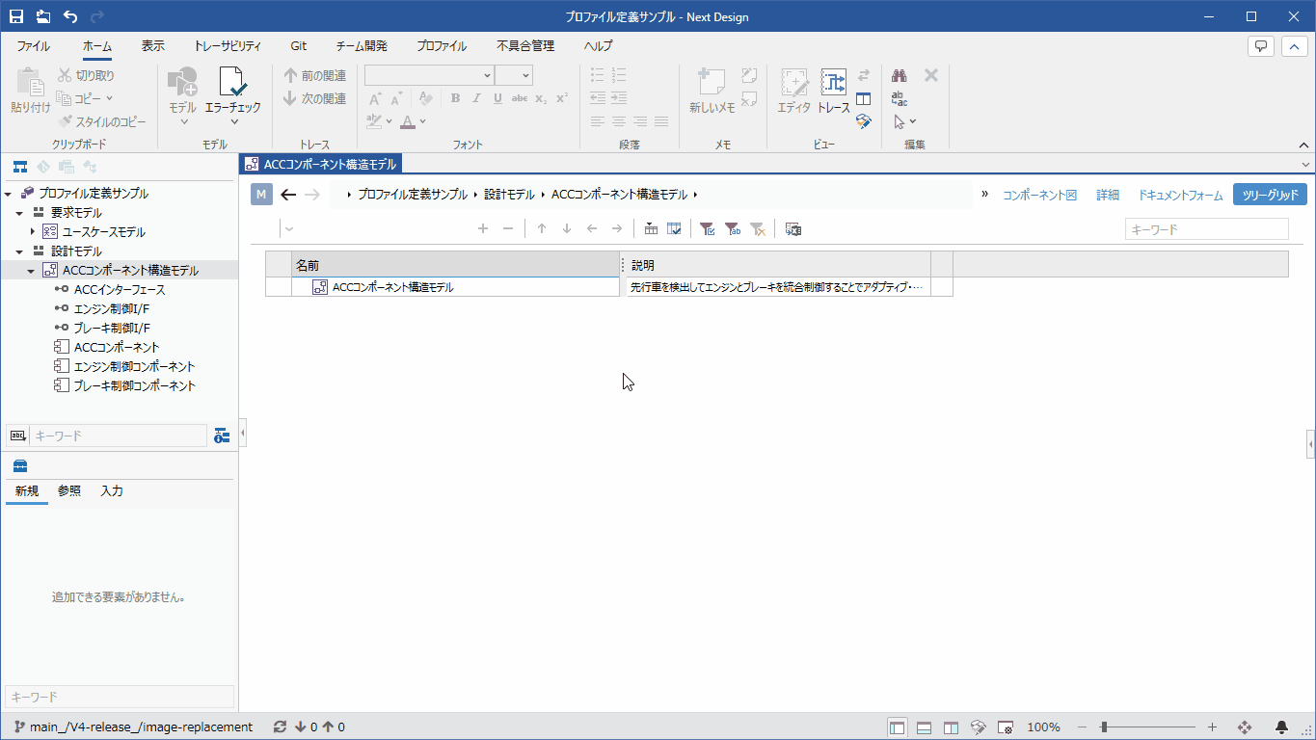This screenshot has width=1316, height=740.
Task: Click the M model badge button
Action: pyautogui.click(x=262, y=195)
